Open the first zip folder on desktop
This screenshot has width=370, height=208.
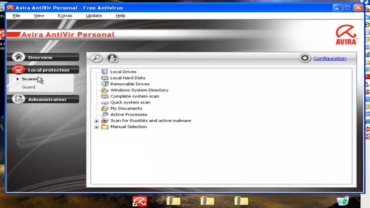pyautogui.click(x=173, y=201)
